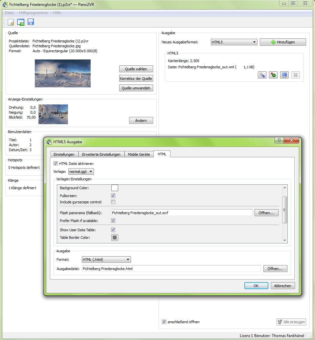Click the Table Border Color swatch
This screenshot has width=315, height=340.
(115, 238)
